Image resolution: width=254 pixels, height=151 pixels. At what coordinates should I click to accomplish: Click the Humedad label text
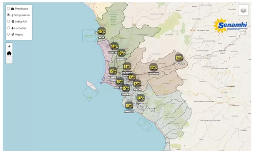[20, 28]
